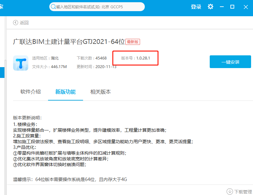Click the back arrow circle icon

pos(16,23)
